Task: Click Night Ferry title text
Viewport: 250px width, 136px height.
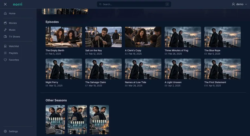Action: coord(52,82)
